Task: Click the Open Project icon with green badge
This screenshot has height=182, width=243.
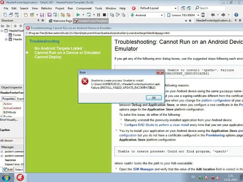Action: [x=55, y=15]
